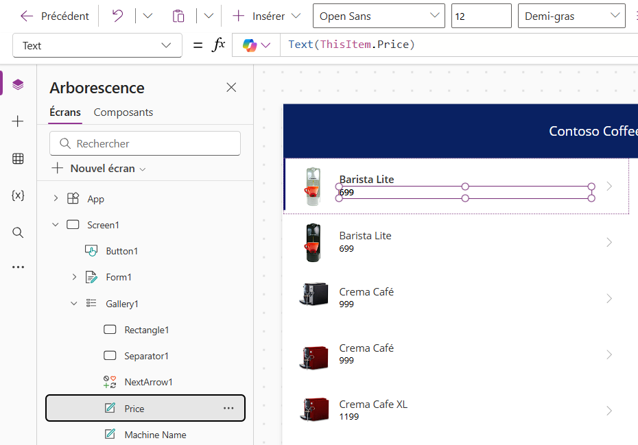Click next arrow on first Barista Lite row

point(609,187)
